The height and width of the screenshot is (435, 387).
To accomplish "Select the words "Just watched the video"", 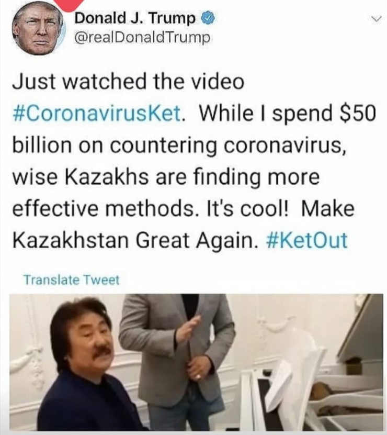I will tap(128, 82).
